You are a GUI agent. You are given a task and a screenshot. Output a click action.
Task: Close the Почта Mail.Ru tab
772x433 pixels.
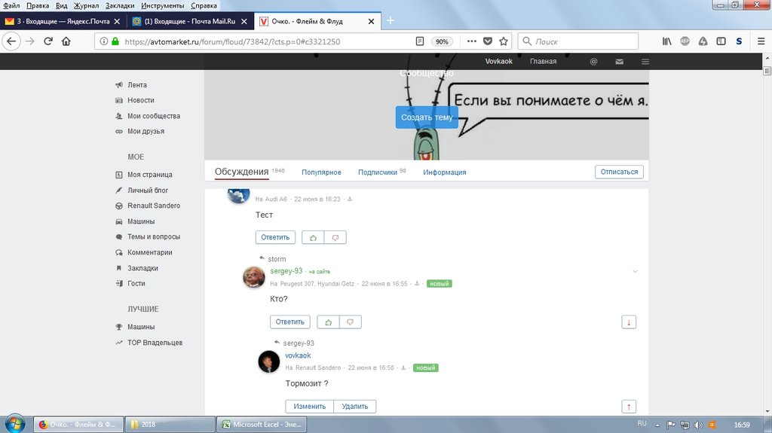click(x=244, y=21)
